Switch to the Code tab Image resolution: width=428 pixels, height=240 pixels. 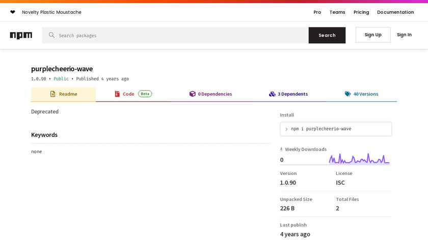[x=133, y=94]
